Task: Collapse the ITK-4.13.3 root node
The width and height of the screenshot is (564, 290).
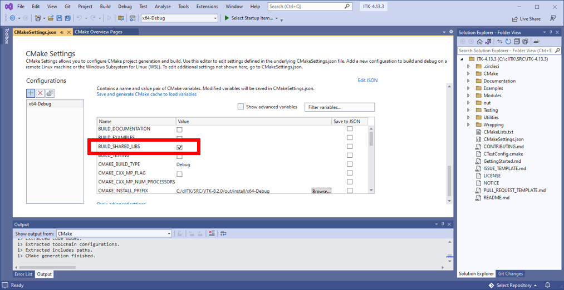Action: tap(462, 59)
